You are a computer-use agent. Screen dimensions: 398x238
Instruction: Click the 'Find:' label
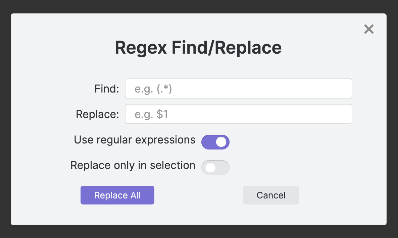tap(106, 88)
